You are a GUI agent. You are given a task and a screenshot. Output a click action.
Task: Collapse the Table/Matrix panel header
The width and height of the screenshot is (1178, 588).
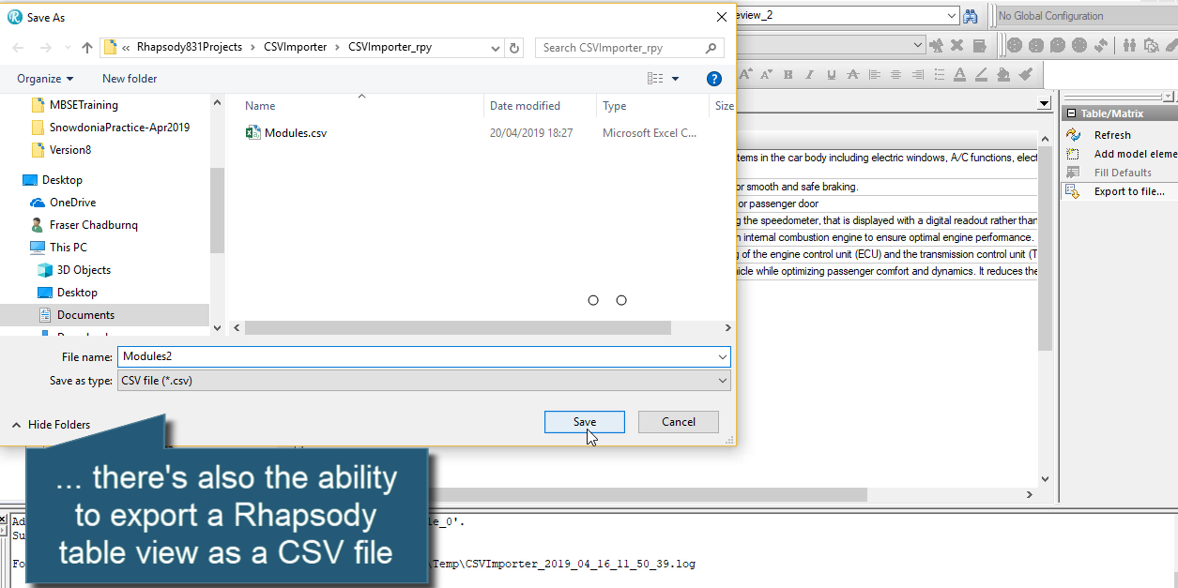(x=1071, y=113)
